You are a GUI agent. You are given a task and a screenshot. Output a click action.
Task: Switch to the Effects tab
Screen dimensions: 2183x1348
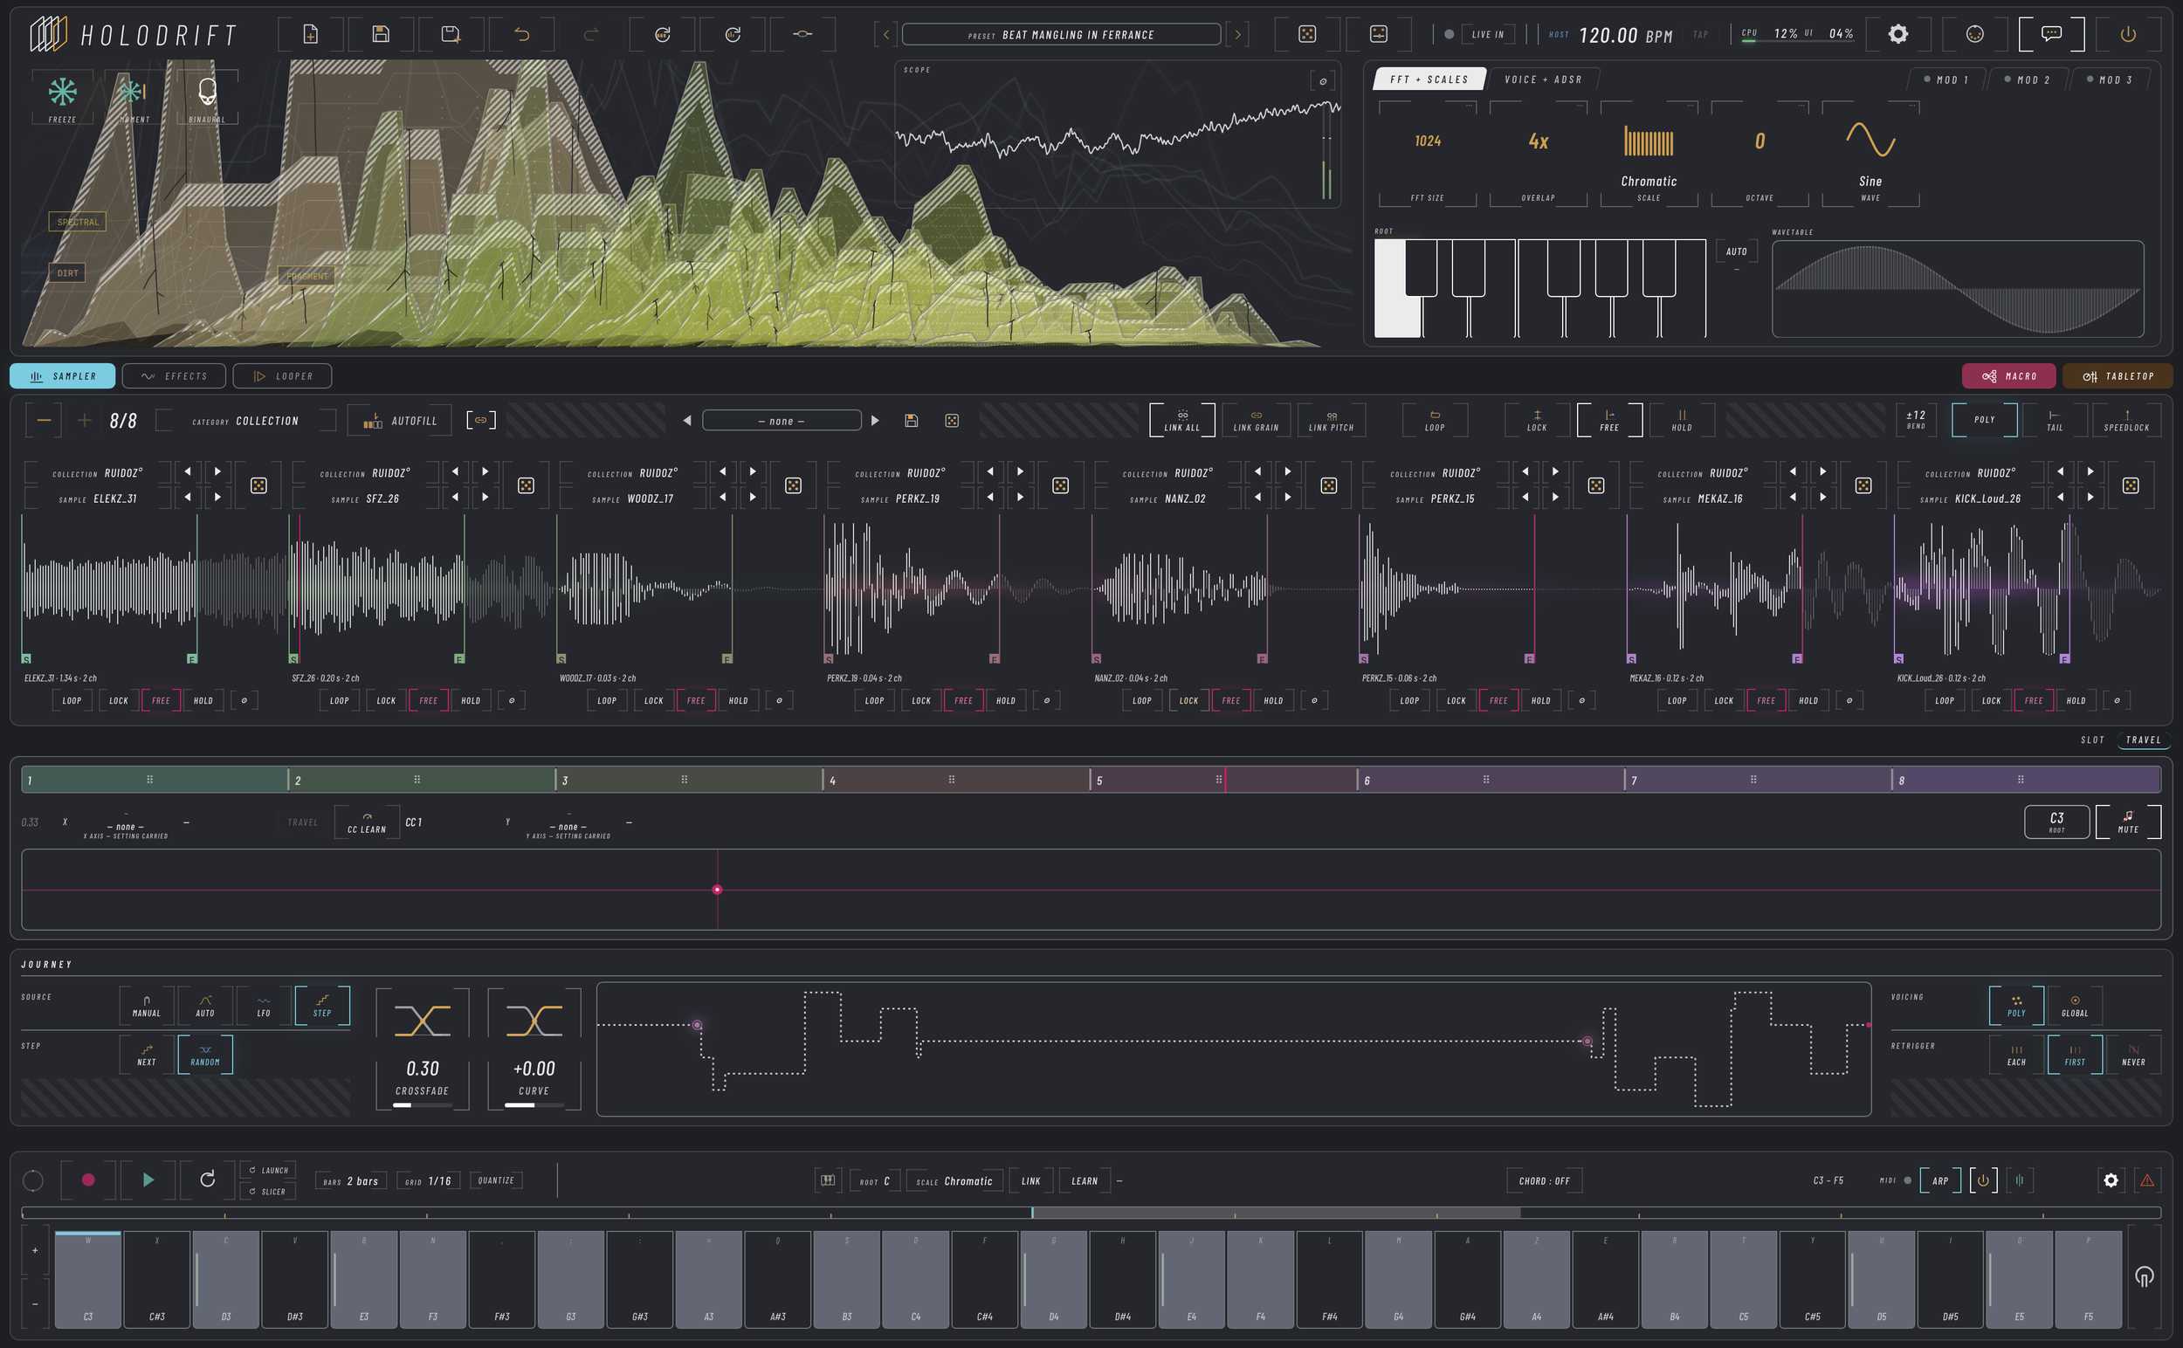click(x=174, y=376)
